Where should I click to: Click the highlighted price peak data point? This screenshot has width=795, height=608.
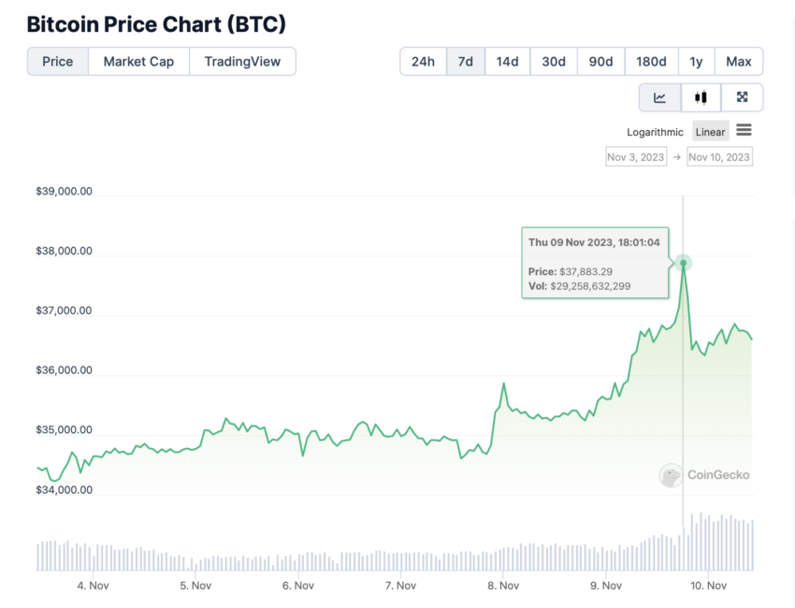click(x=683, y=263)
